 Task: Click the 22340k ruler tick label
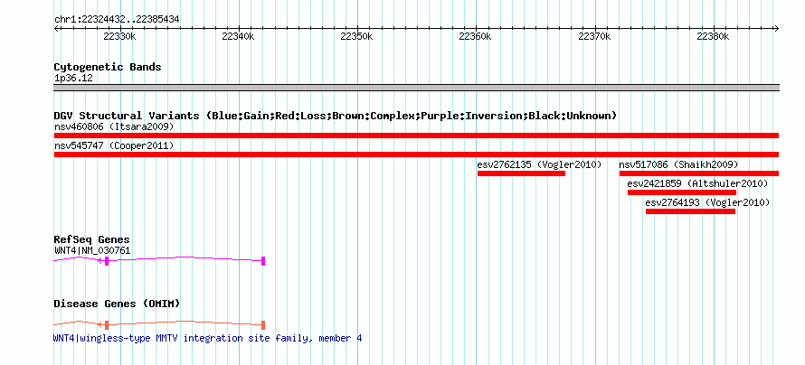pos(238,37)
